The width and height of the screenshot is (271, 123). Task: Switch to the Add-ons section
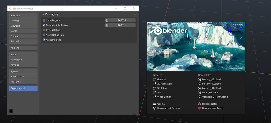(23, 48)
